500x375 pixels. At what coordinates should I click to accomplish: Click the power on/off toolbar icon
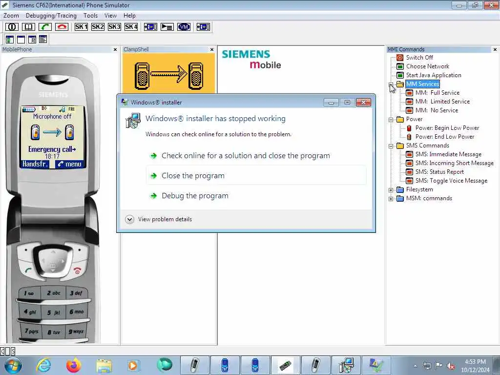tap(12, 27)
